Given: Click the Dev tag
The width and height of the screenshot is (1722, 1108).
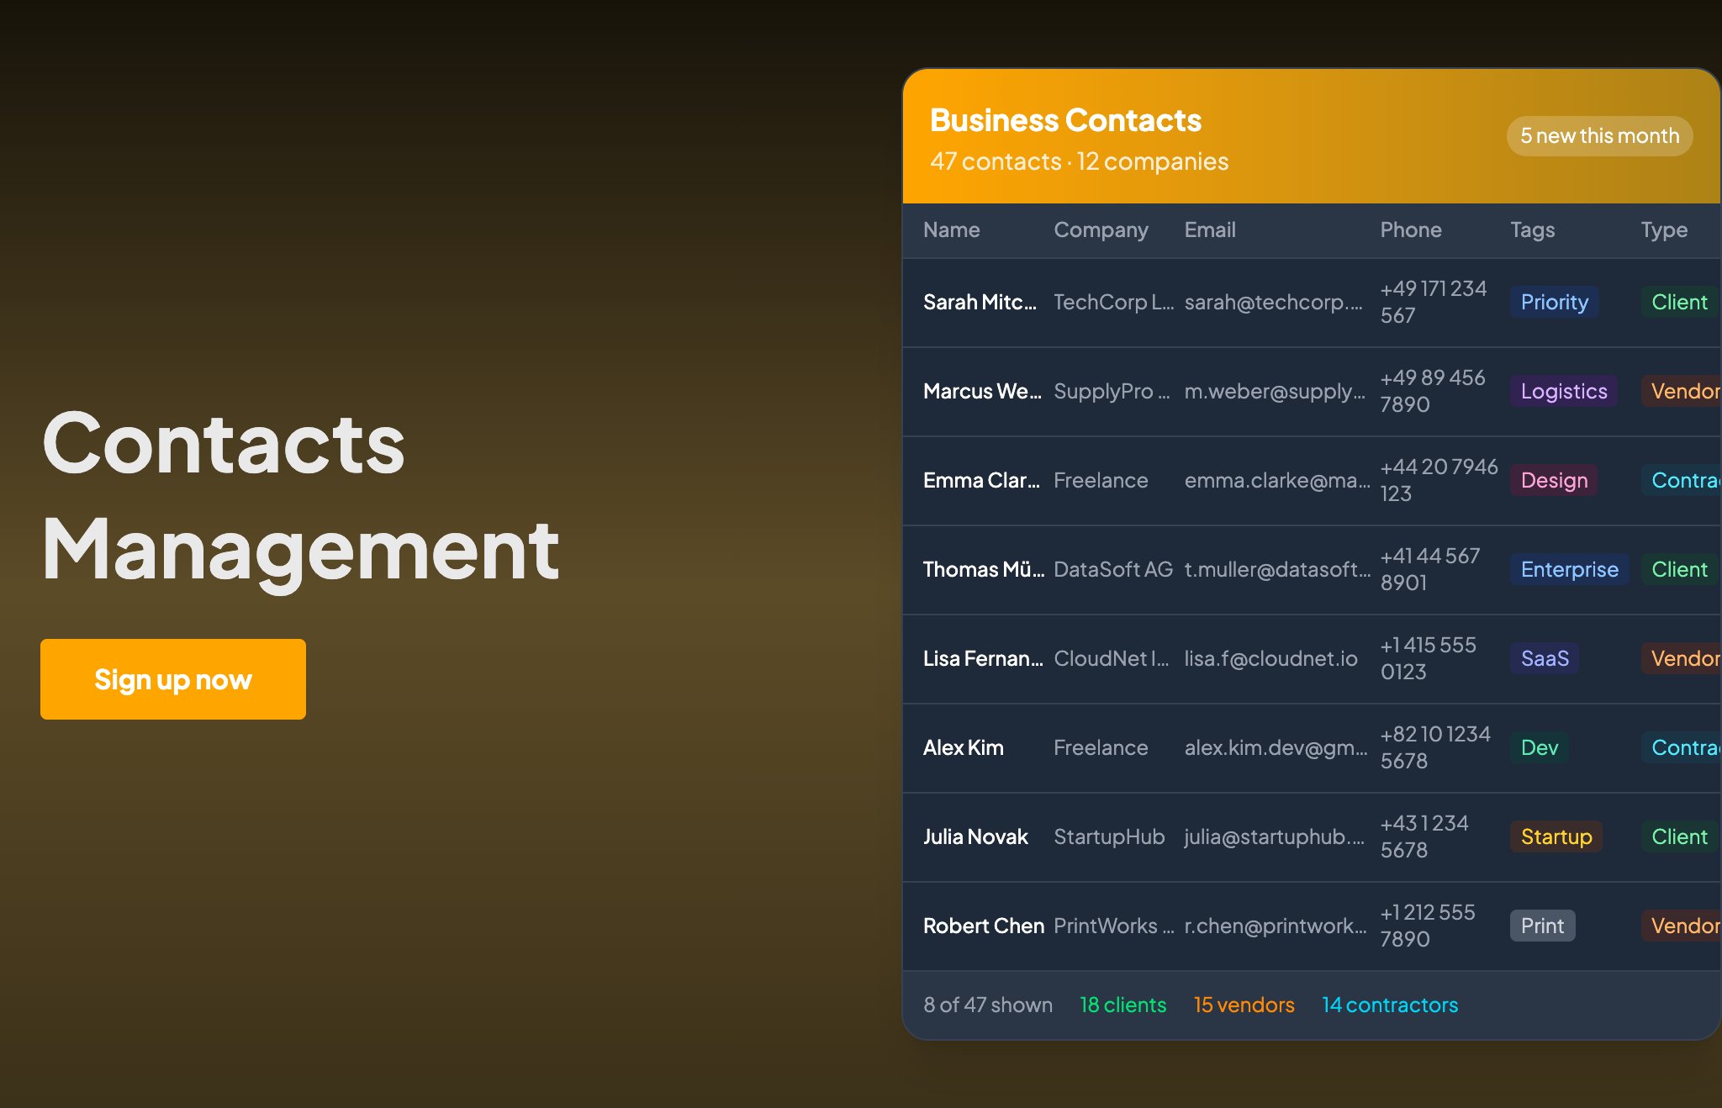Looking at the screenshot, I should (x=1539, y=747).
